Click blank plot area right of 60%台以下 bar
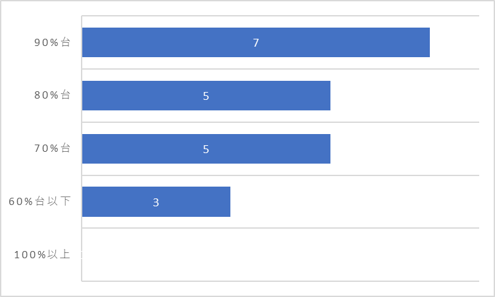The height and width of the screenshot is (297, 495). 355,202
